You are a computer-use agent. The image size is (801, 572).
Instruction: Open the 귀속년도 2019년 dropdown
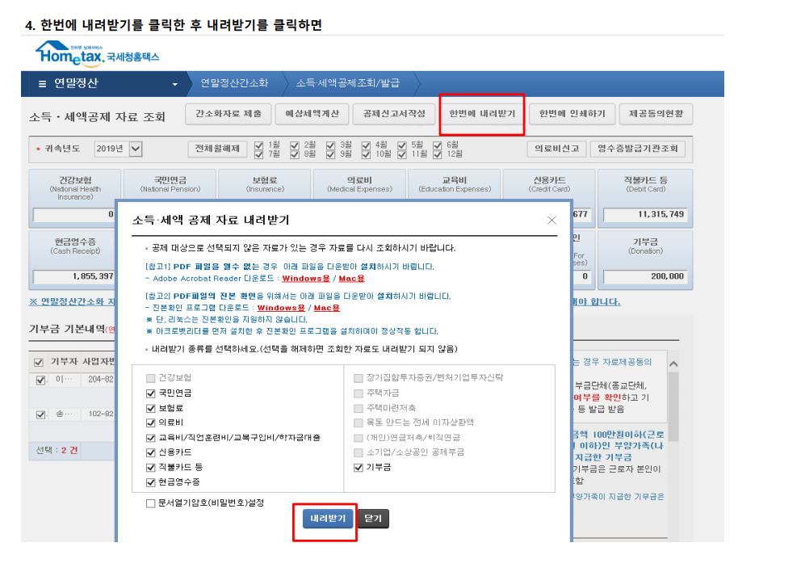click(x=135, y=149)
